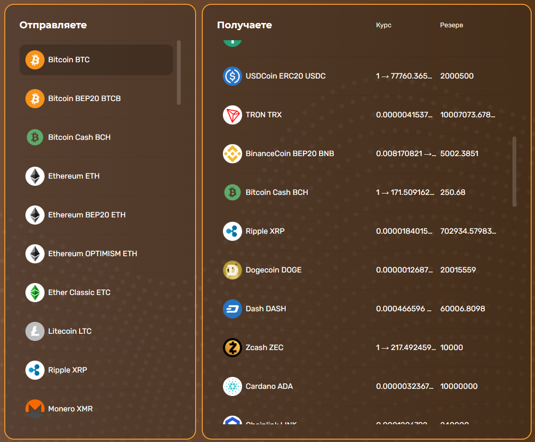The image size is (535, 442).
Task: Click the yellow BinanceCoin BNB icon
Action: (x=233, y=154)
